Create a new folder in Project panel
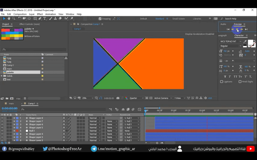 coord(7,98)
